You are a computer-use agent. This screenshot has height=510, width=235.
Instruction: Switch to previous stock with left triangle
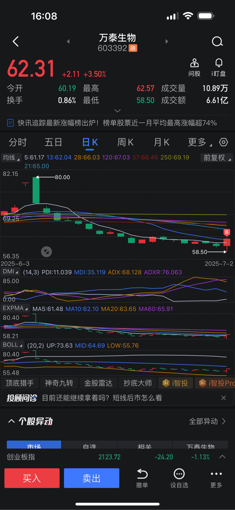click(x=68, y=41)
